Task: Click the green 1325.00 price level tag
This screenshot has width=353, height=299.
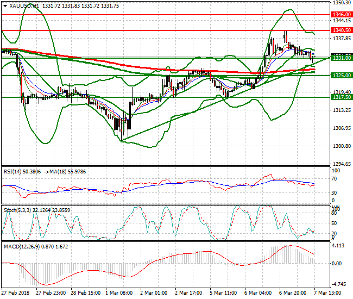Action: (x=341, y=75)
